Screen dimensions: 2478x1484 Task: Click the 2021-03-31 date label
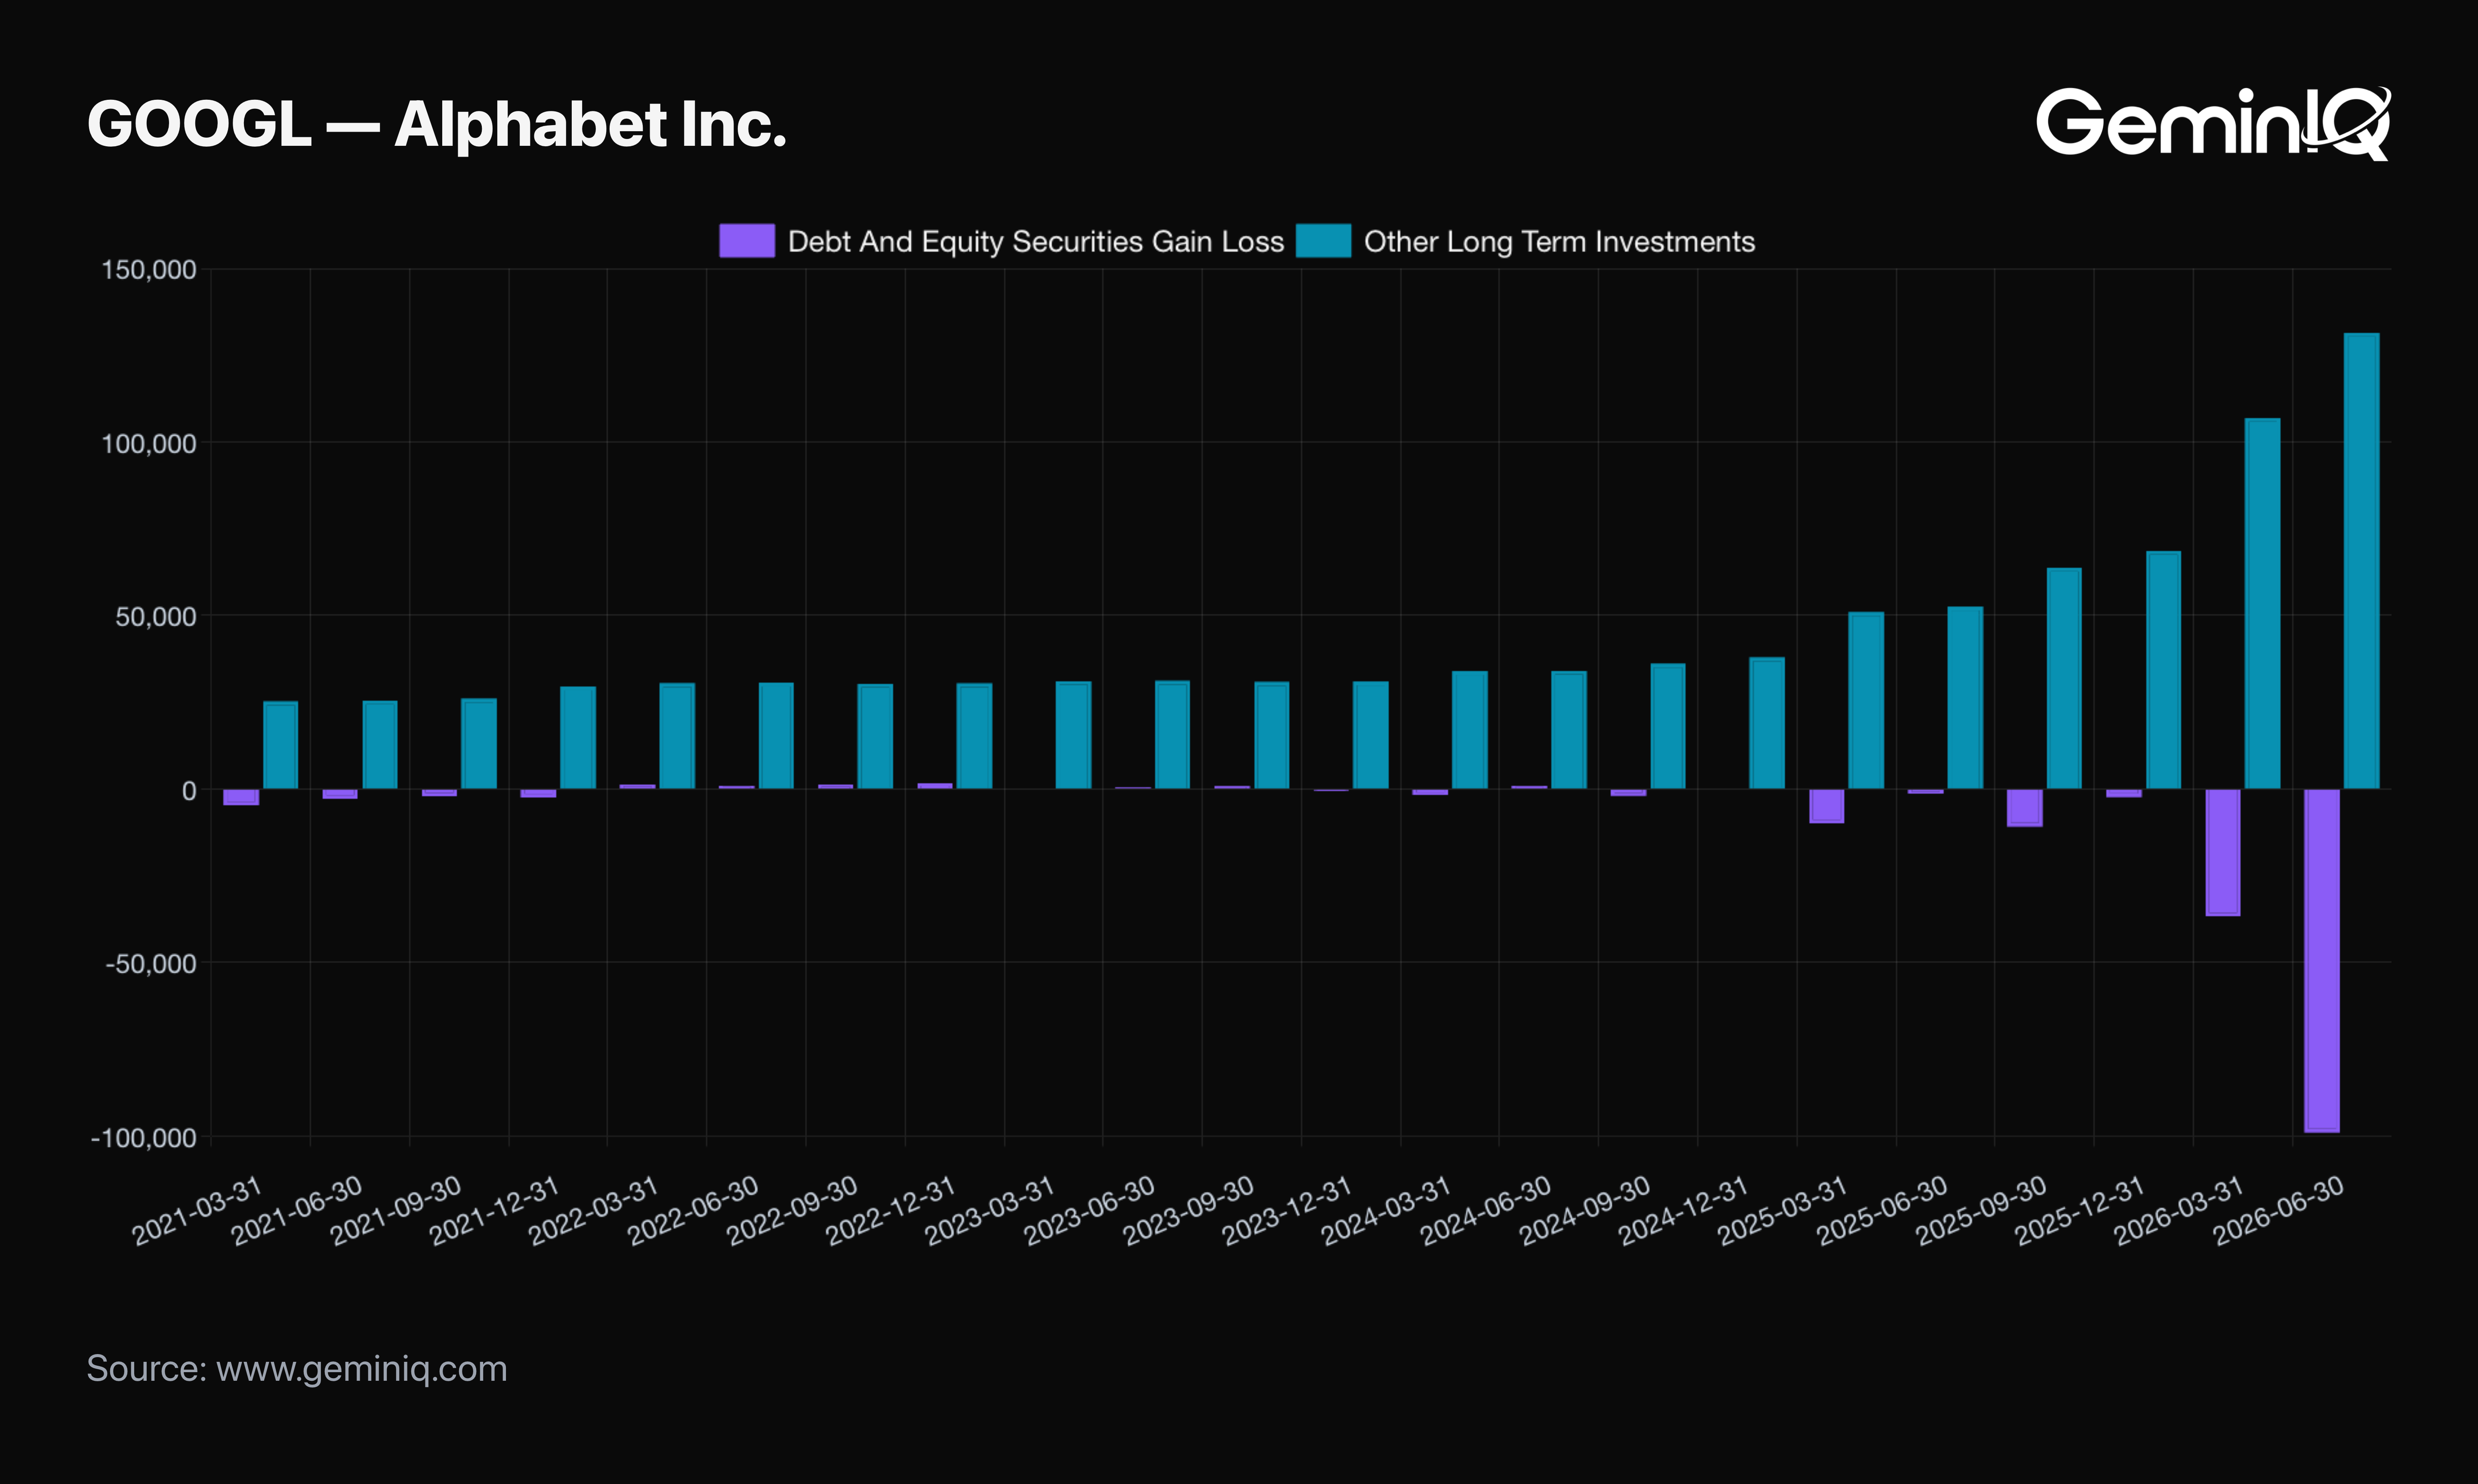click(x=198, y=1210)
